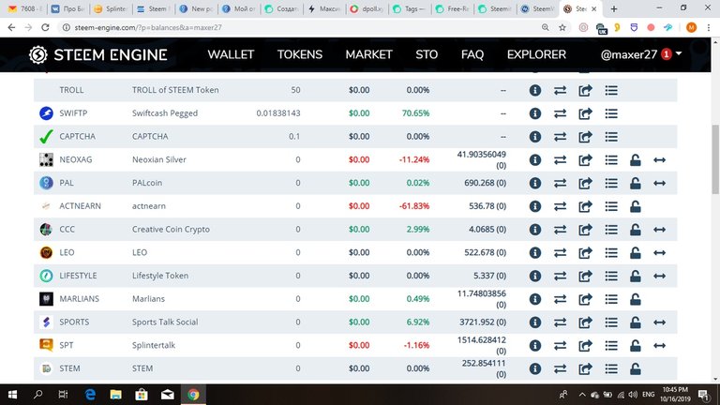
Task: Click the Sports Talk Social name
Action: pyautogui.click(x=165, y=322)
